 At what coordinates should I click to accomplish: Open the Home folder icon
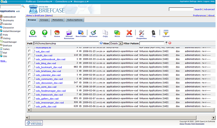tap(57, 32)
